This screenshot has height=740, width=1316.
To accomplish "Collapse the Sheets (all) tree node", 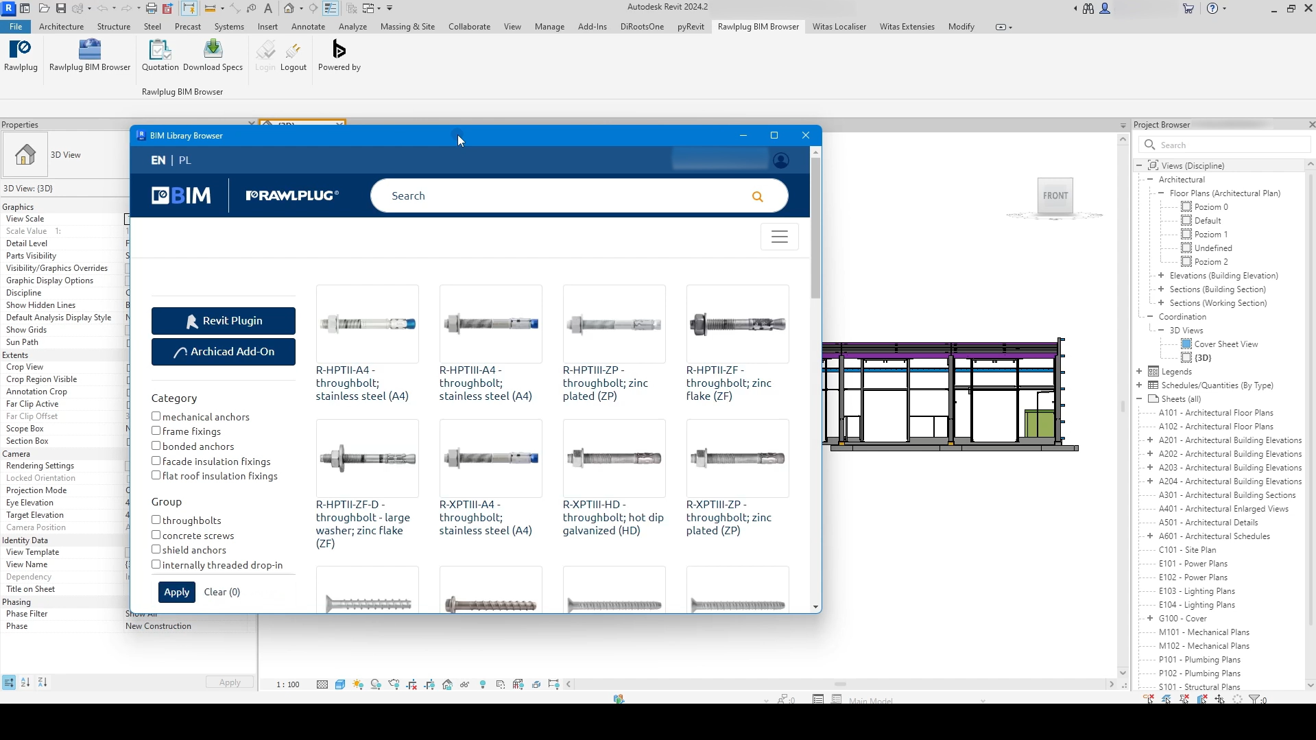I will pos(1139,399).
